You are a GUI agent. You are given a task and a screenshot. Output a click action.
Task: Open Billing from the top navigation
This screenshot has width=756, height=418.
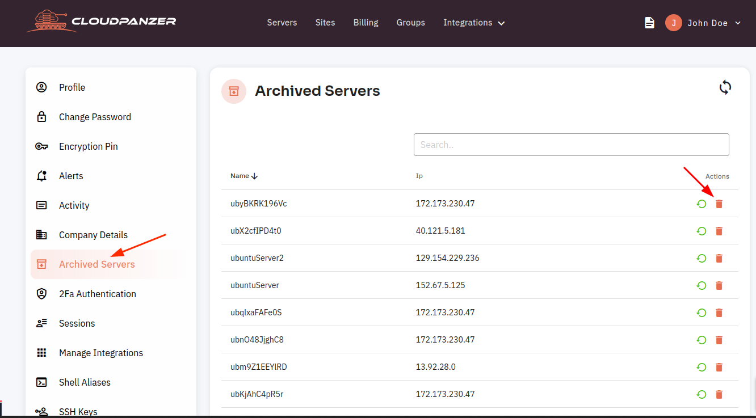click(366, 23)
